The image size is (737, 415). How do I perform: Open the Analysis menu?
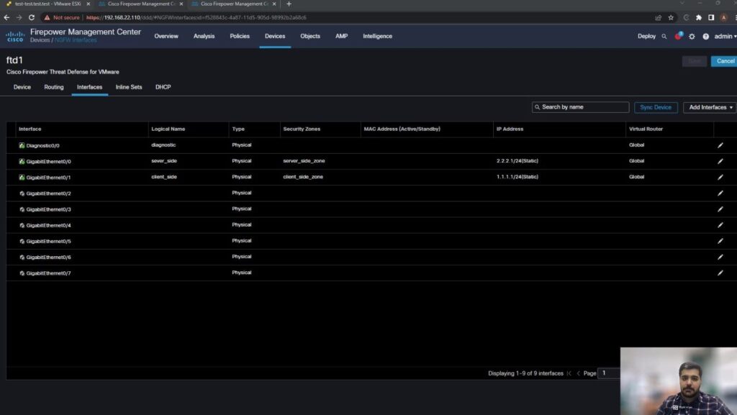(x=204, y=36)
